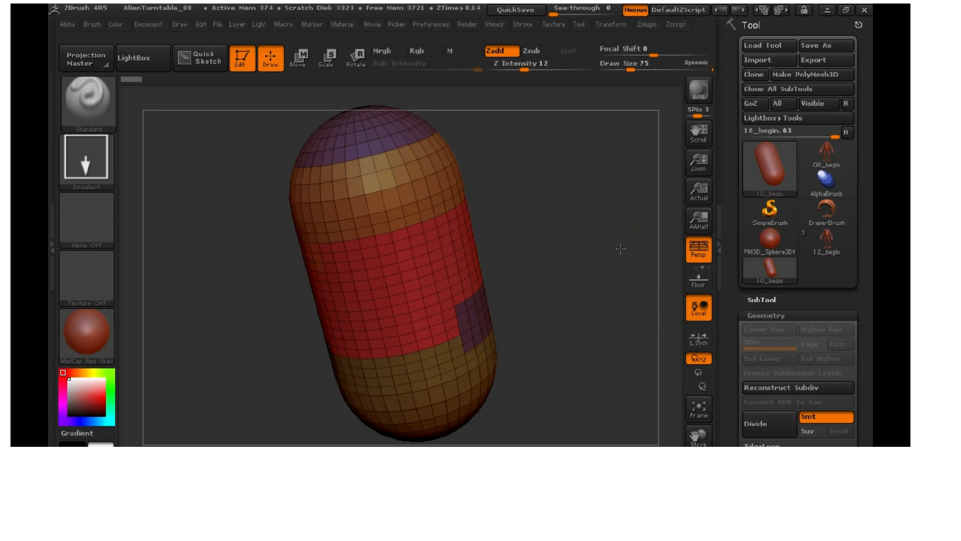Toggle the Menus button
Image resolution: width=961 pixels, height=541 pixels.
pyautogui.click(x=635, y=10)
